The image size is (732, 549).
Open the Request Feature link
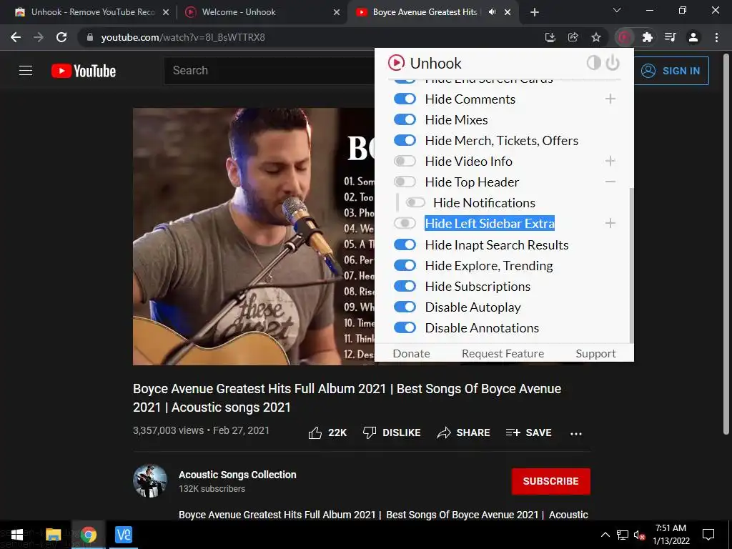coord(503,353)
